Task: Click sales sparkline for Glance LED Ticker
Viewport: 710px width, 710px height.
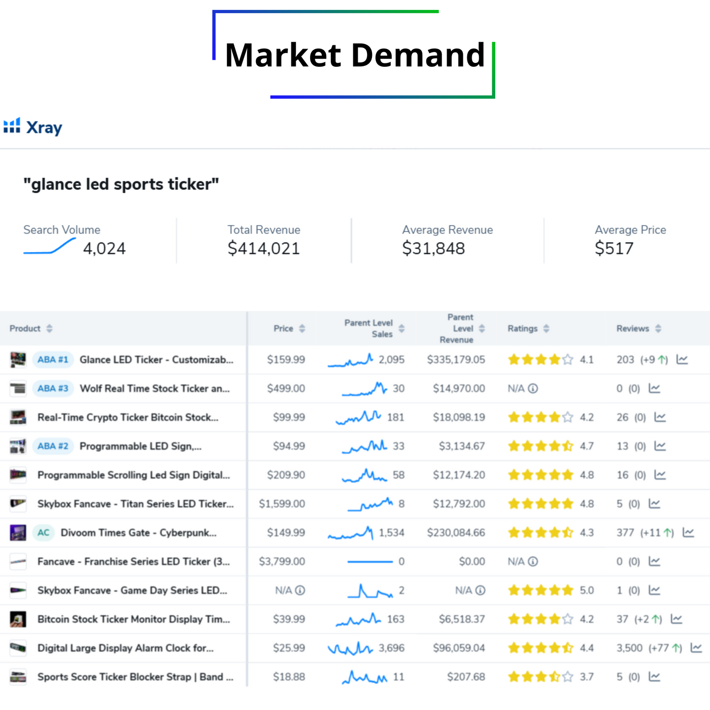Action: (350, 361)
